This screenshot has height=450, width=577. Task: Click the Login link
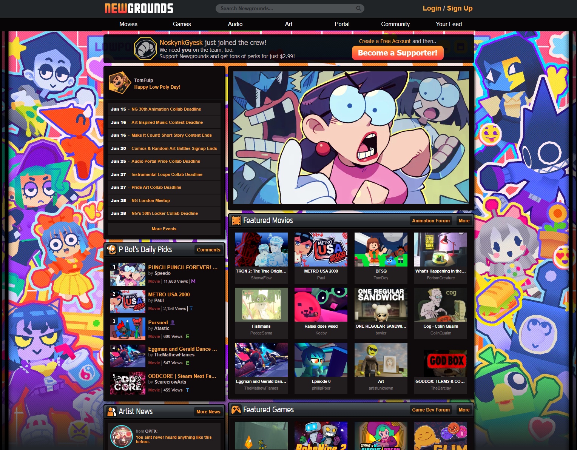tap(432, 8)
